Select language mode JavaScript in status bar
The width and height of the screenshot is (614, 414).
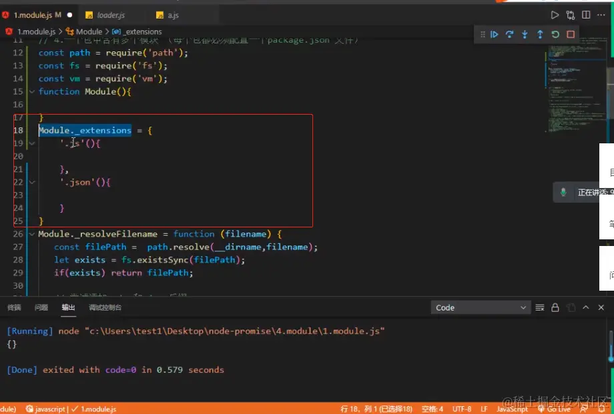(x=512, y=409)
